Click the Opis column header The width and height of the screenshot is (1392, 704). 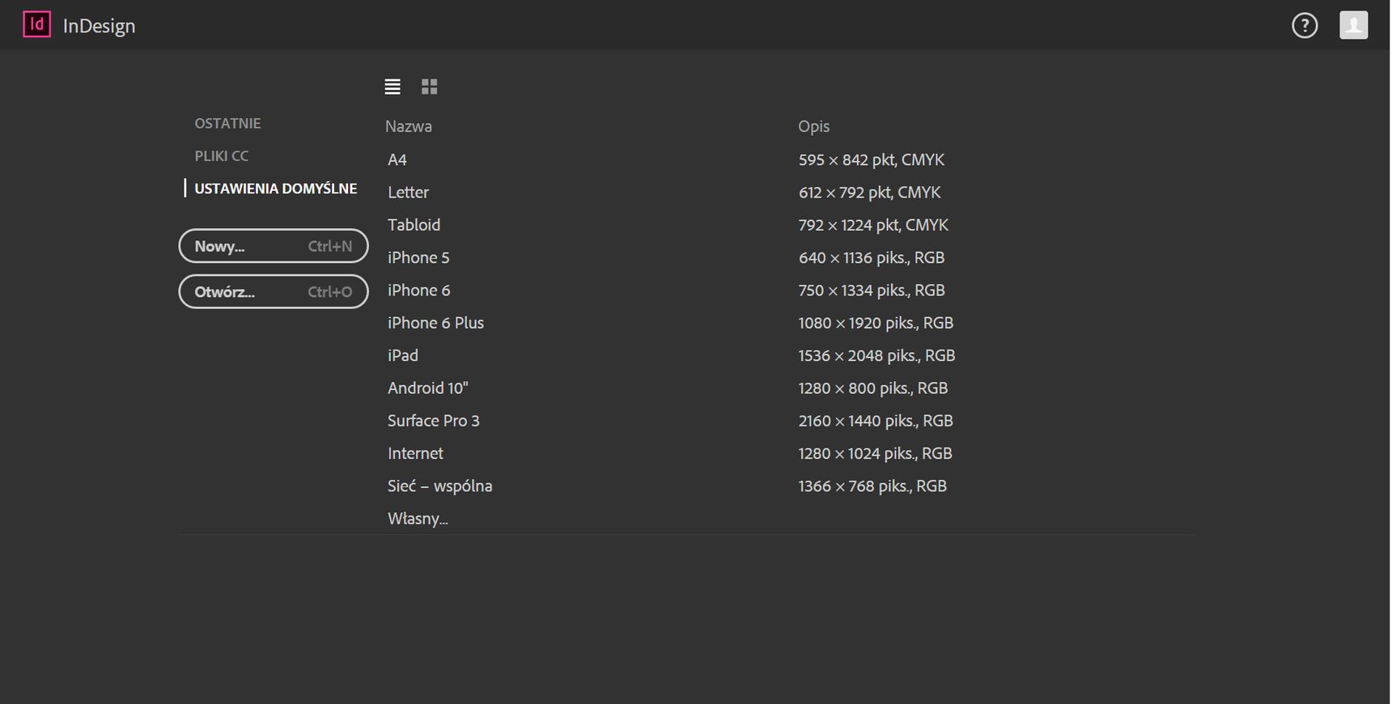814,127
